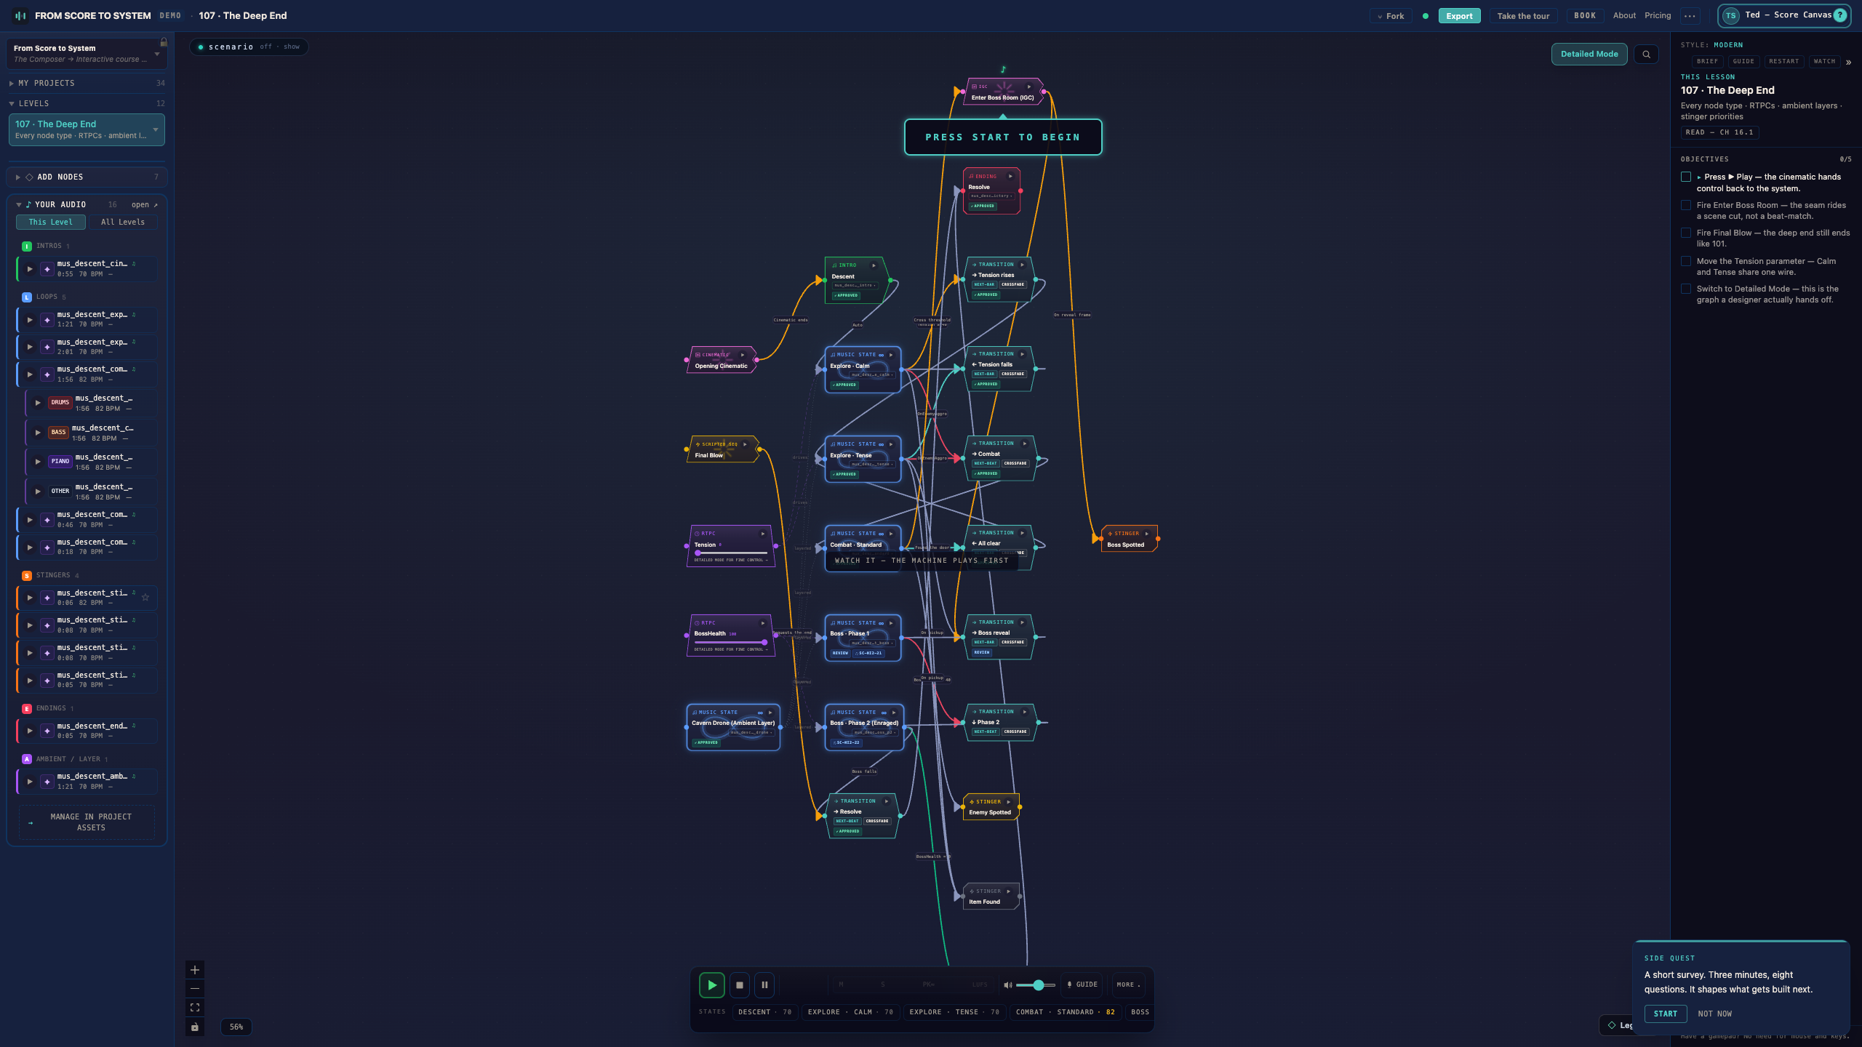Star the first stinger mus_descent_sti clip
The height and width of the screenshot is (1047, 1862).
(145, 598)
